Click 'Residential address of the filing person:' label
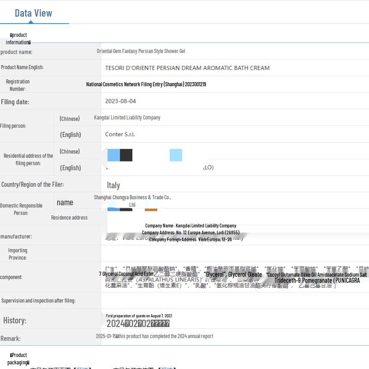This screenshot has width=369, height=369. [28, 159]
